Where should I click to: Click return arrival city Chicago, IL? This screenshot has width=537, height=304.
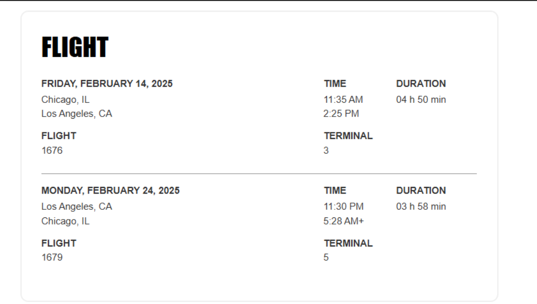coord(65,221)
